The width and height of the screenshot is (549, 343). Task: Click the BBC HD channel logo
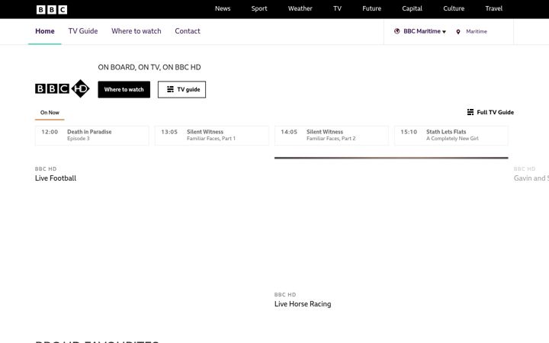63,88
